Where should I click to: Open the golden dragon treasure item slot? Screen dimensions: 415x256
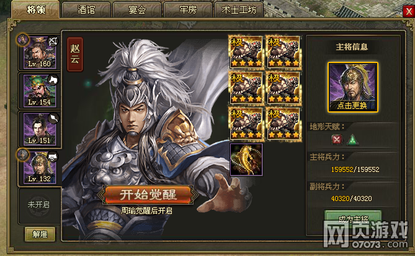click(x=246, y=160)
